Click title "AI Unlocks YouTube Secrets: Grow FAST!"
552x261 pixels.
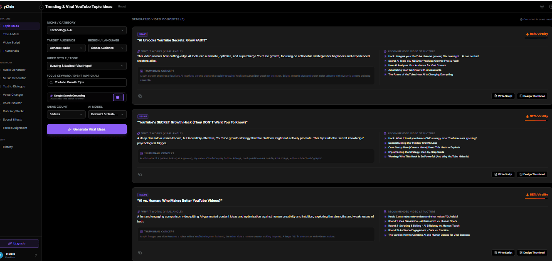coord(172,40)
